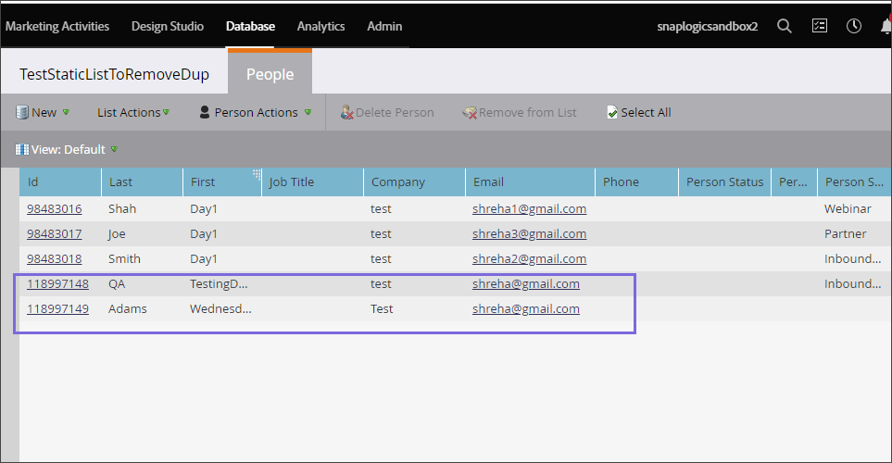Click shreha@gmail.com in the Adams row
The height and width of the screenshot is (463, 892).
525,309
